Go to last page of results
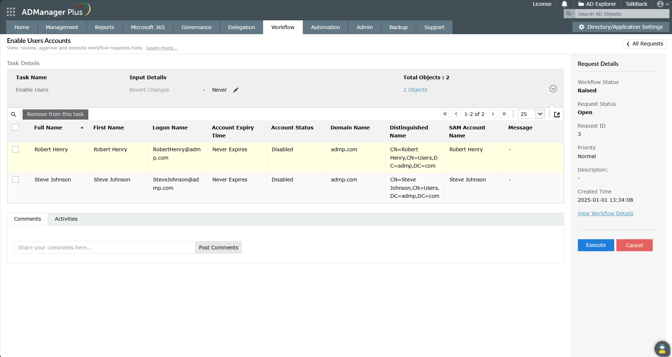The image size is (672, 357). point(504,114)
